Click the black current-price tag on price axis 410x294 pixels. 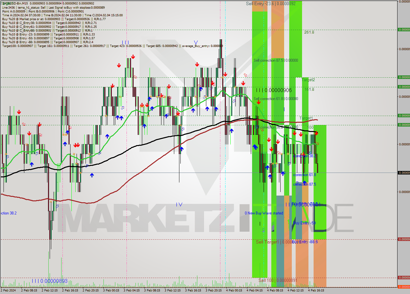pyautogui.click(x=404, y=173)
